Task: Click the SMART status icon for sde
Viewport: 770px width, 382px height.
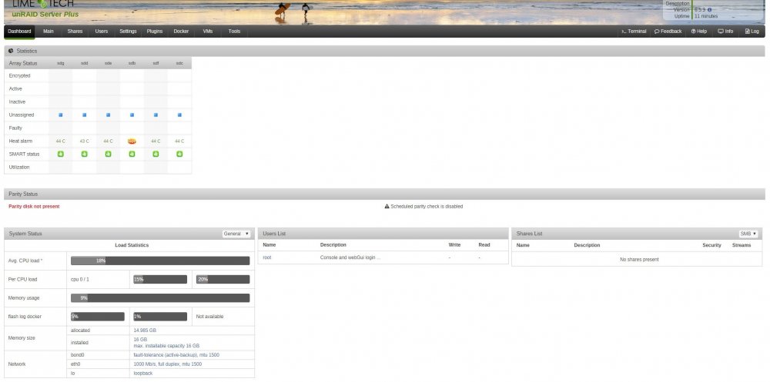Action: point(108,154)
